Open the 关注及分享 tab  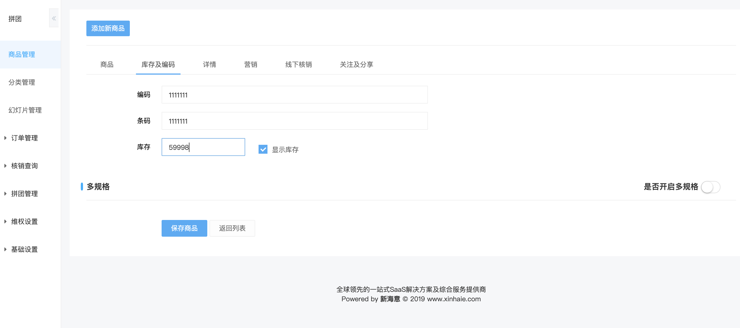(x=357, y=65)
